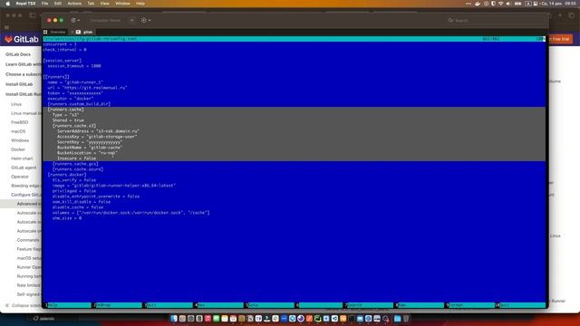Open the Royal TSX application menu
Image resolution: width=580 pixels, height=326 pixels.
25,4
